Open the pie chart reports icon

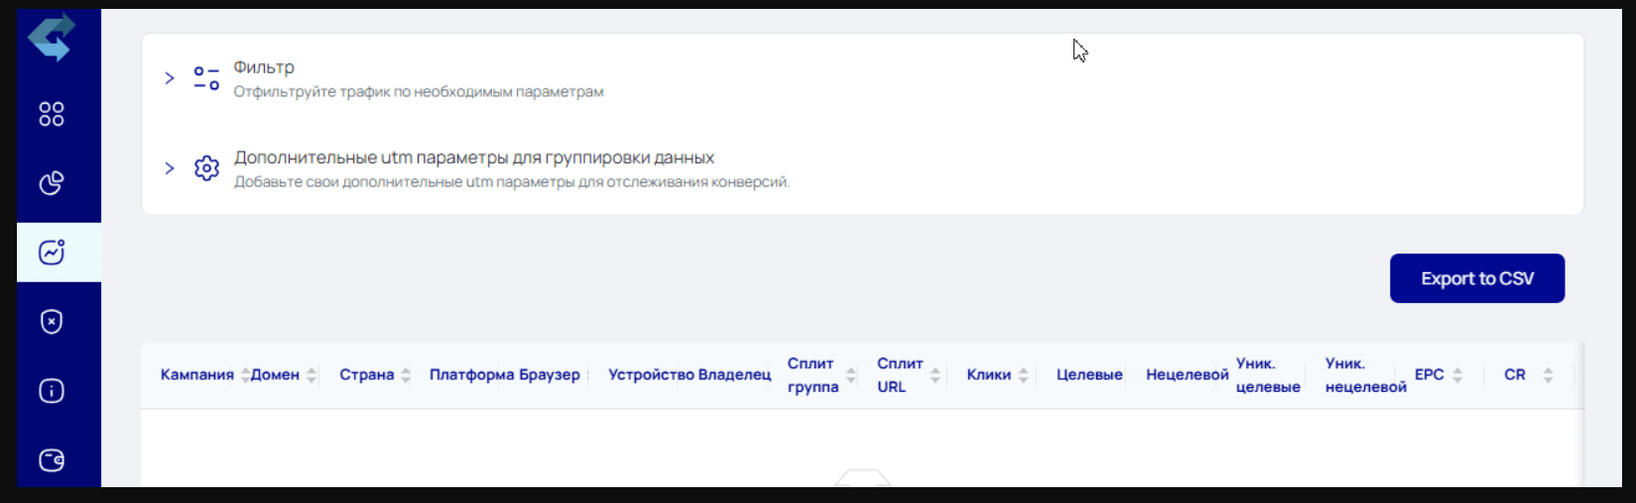click(x=52, y=183)
